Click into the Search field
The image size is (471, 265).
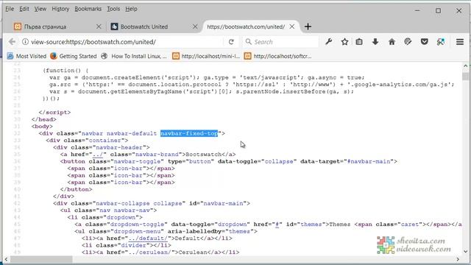[281, 42]
